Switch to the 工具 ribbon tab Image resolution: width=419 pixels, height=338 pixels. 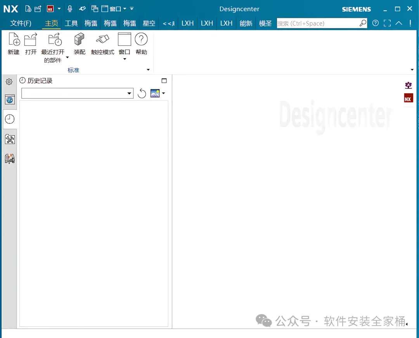(71, 23)
